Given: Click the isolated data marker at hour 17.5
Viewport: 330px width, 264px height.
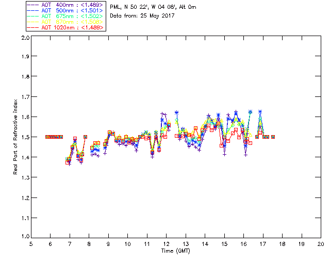Looking at the screenshot, I should click(273, 137).
